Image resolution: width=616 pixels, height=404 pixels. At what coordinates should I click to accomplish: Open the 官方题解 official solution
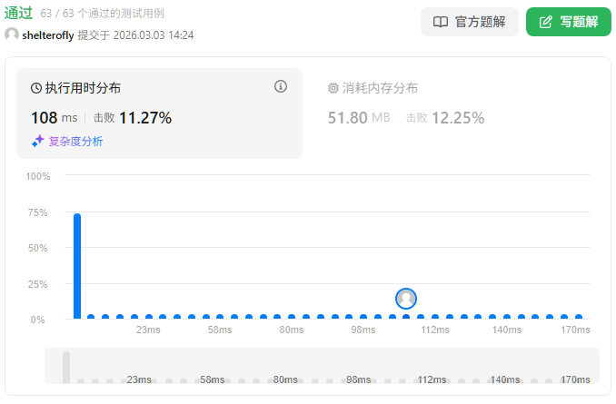coord(470,22)
